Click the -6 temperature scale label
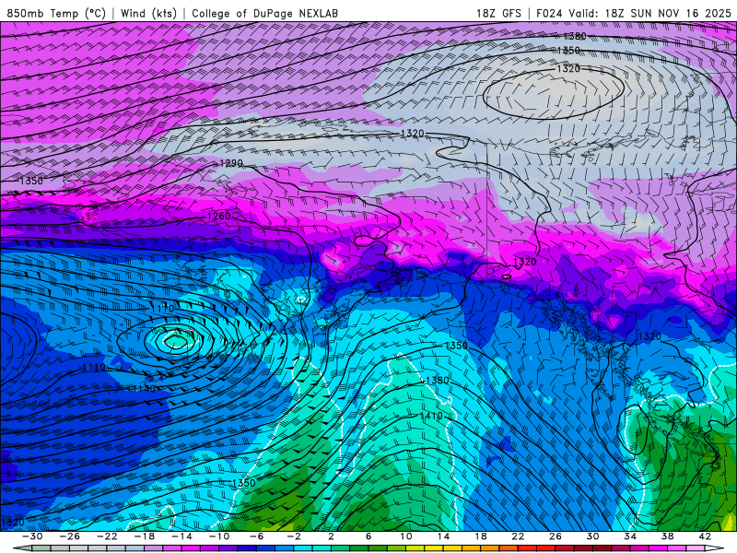This screenshot has width=737, height=553. tap(256, 536)
